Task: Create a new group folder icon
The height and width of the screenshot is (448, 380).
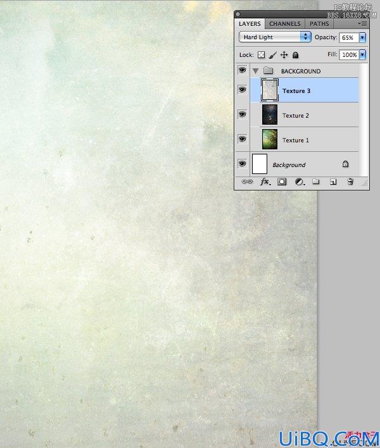Action: [x=315, y=182]
